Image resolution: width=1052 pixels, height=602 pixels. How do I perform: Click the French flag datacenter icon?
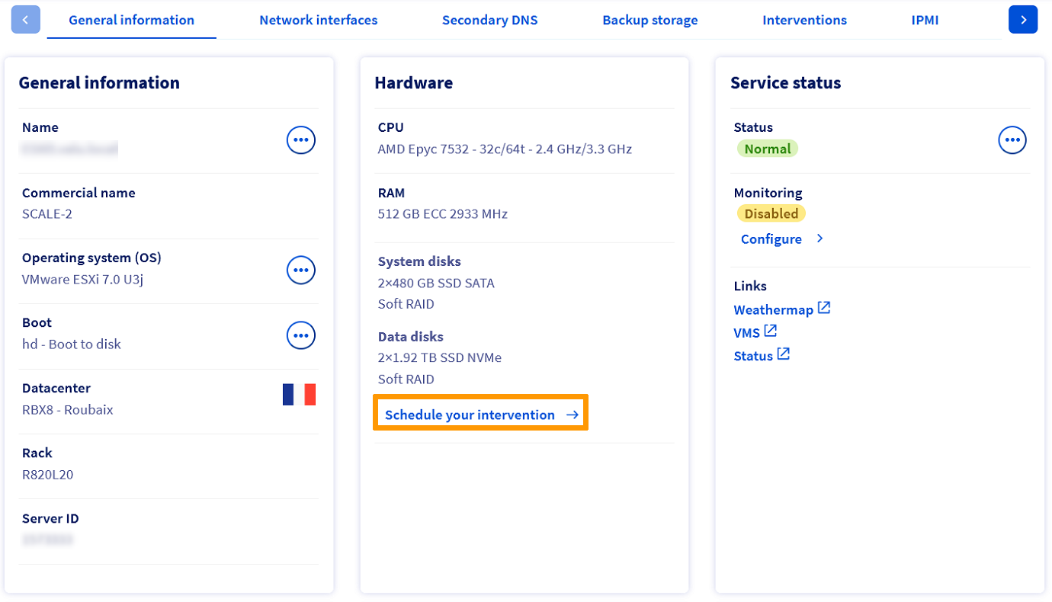[299, 395]
